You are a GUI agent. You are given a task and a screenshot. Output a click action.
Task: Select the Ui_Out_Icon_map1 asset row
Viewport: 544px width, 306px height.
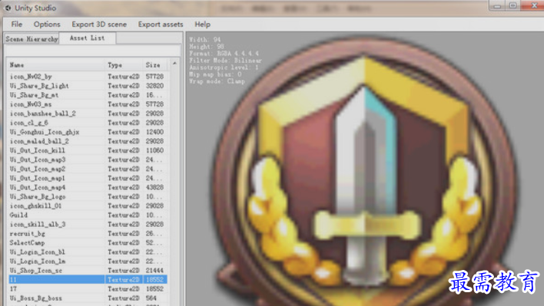[x=88, y=178]
